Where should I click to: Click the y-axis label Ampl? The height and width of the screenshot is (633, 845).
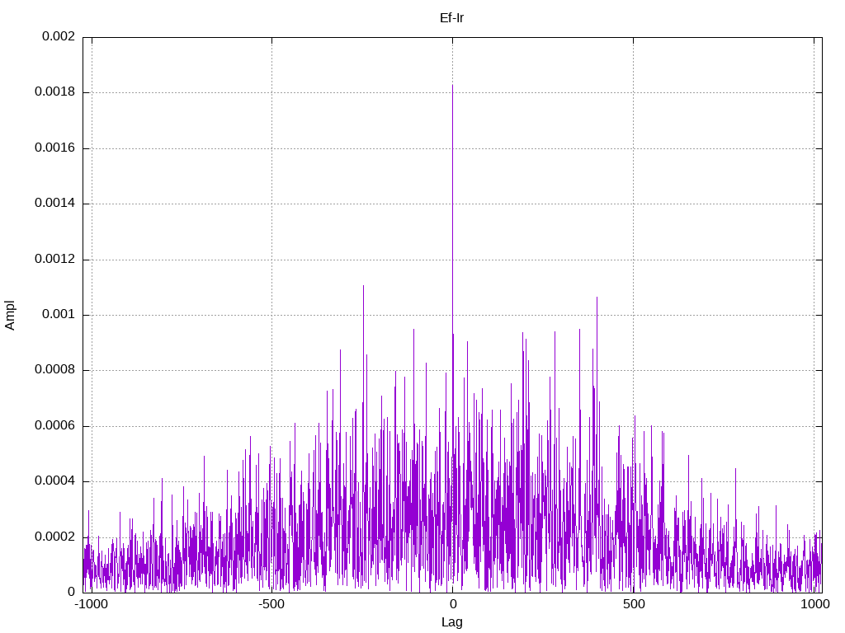(x=10, y=316)
